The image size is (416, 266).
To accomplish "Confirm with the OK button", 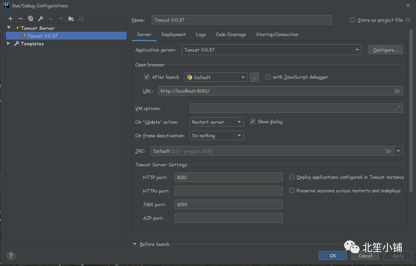I will pyautogui.click(x=333, y=256).
